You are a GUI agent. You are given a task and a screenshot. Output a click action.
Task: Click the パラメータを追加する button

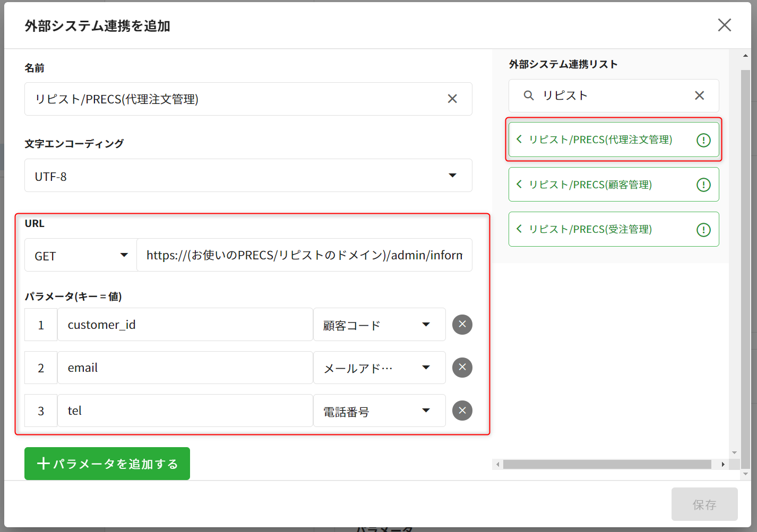(x=107, y=464)
